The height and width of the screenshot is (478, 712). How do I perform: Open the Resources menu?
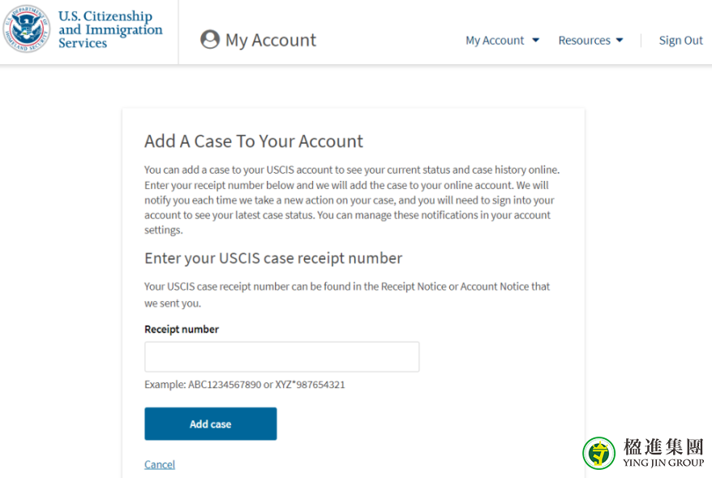point(590,41)
